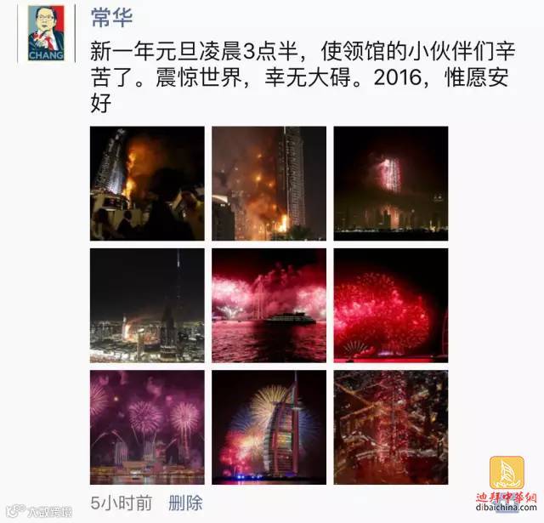The height and width of the screenshot is (523, 544).
Task: Click the 好 character on the last line
Action: pyautogui.click(x=101, y=103)
